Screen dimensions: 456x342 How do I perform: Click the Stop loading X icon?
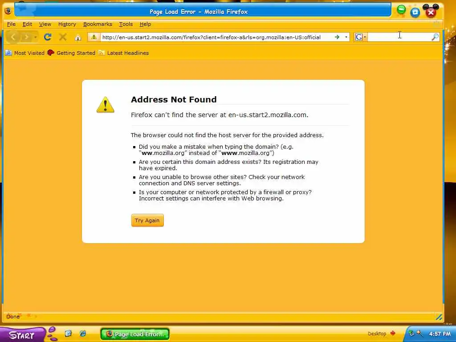(x=62, y=37)
